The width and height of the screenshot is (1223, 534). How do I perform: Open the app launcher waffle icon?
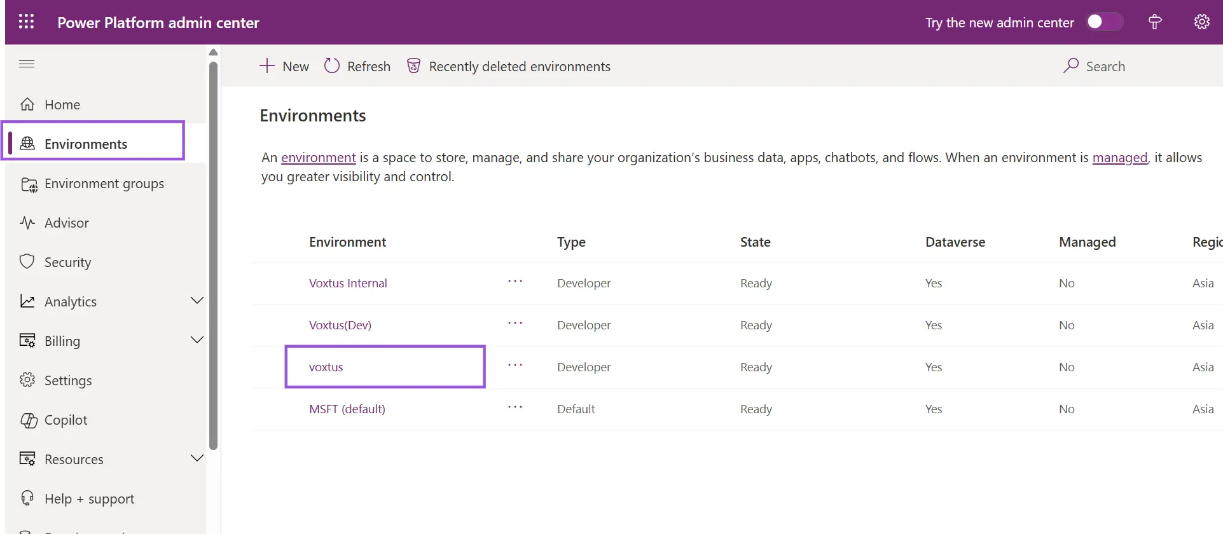26,22
